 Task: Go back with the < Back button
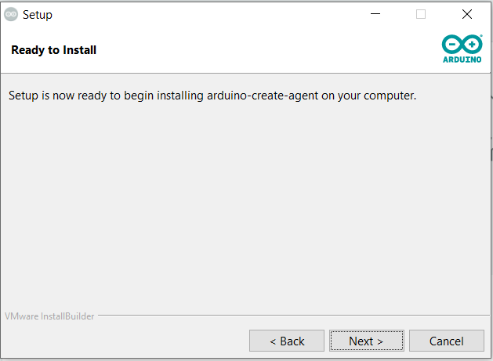tap(287, 341)
